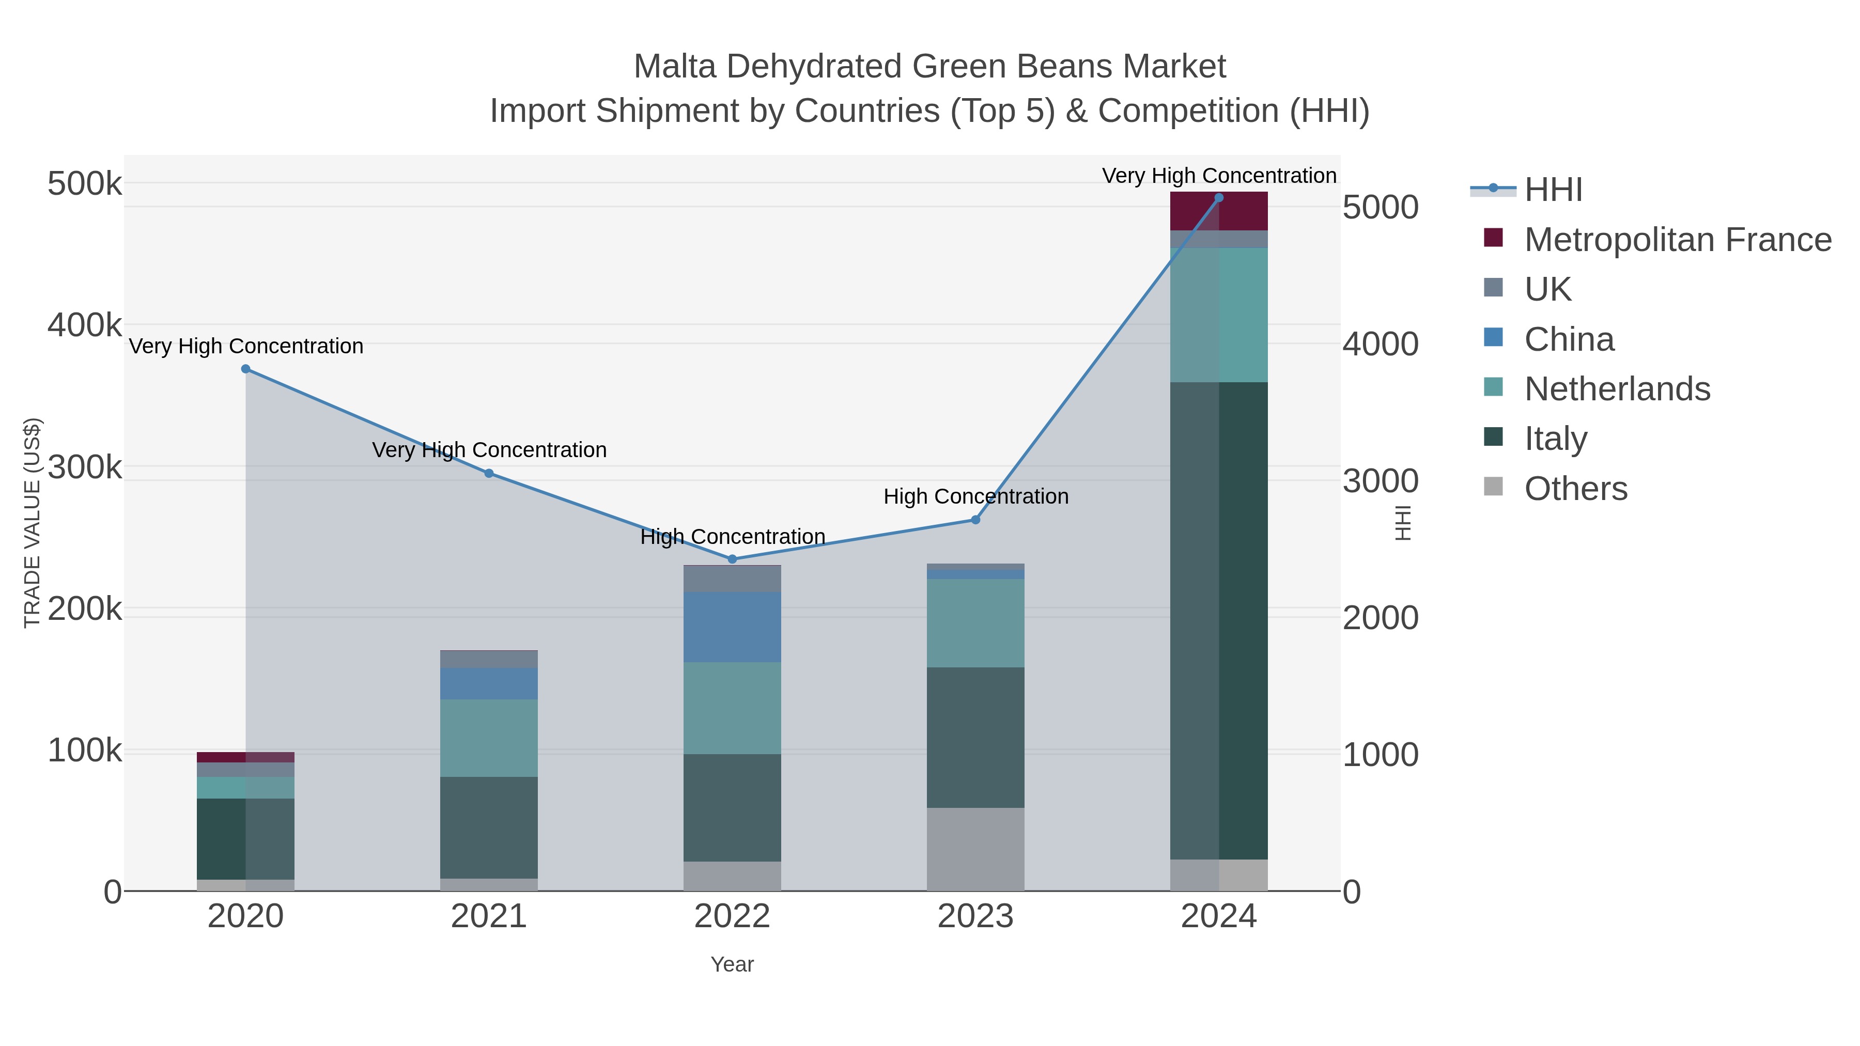Viewport: 1860px width, 1046px height.
Task: Click the Year axis title
Action: [x=732, y=964]
